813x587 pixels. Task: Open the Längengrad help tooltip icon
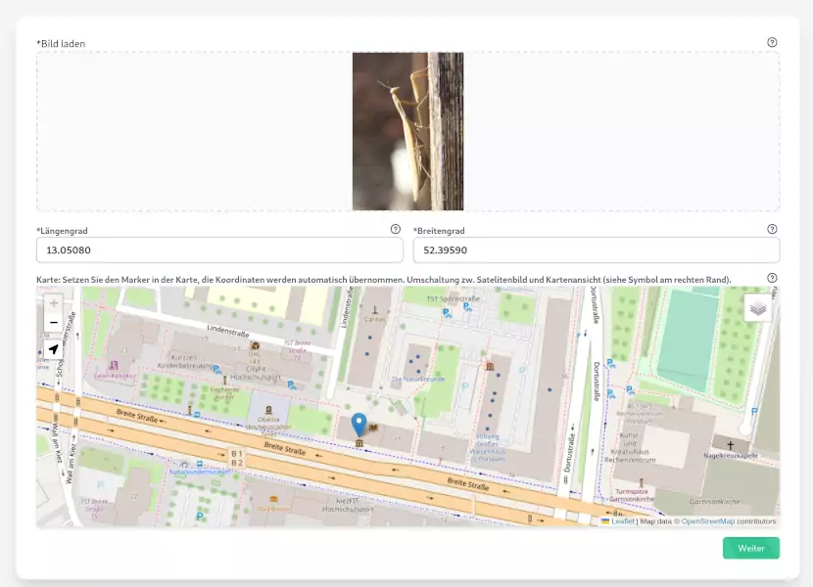pos(395,229)
